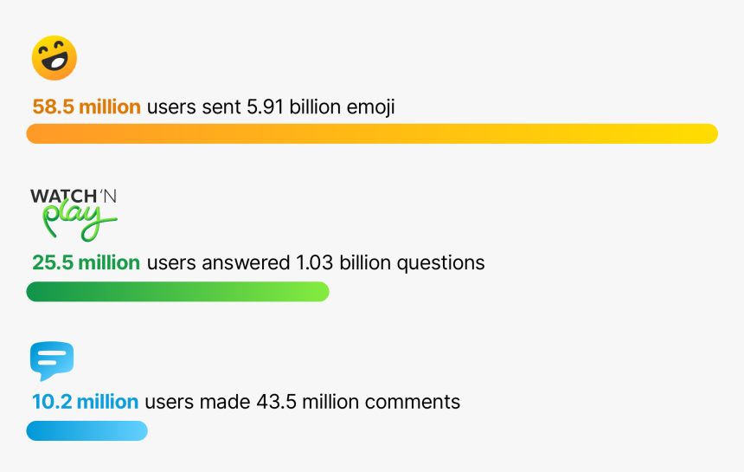Click the word 'questions' in second statistic
This screenshot has height=472, width=744.
pos(441,263)
